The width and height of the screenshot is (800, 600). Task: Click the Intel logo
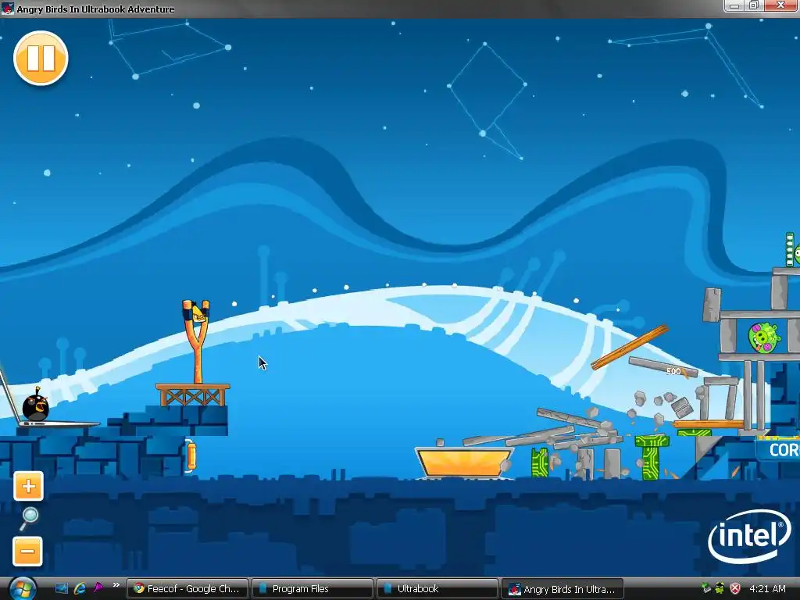(x=749, y=536)
